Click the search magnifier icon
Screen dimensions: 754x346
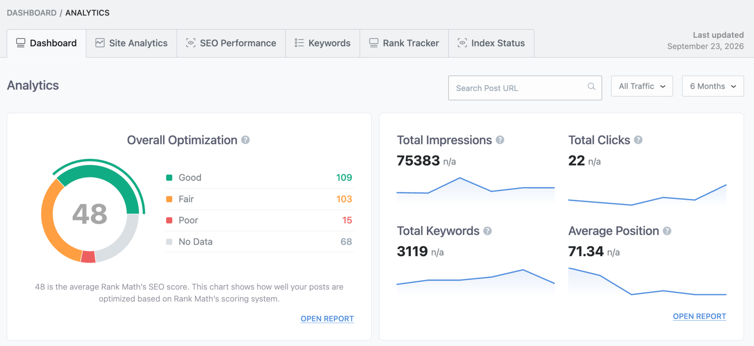click(592, 87)
